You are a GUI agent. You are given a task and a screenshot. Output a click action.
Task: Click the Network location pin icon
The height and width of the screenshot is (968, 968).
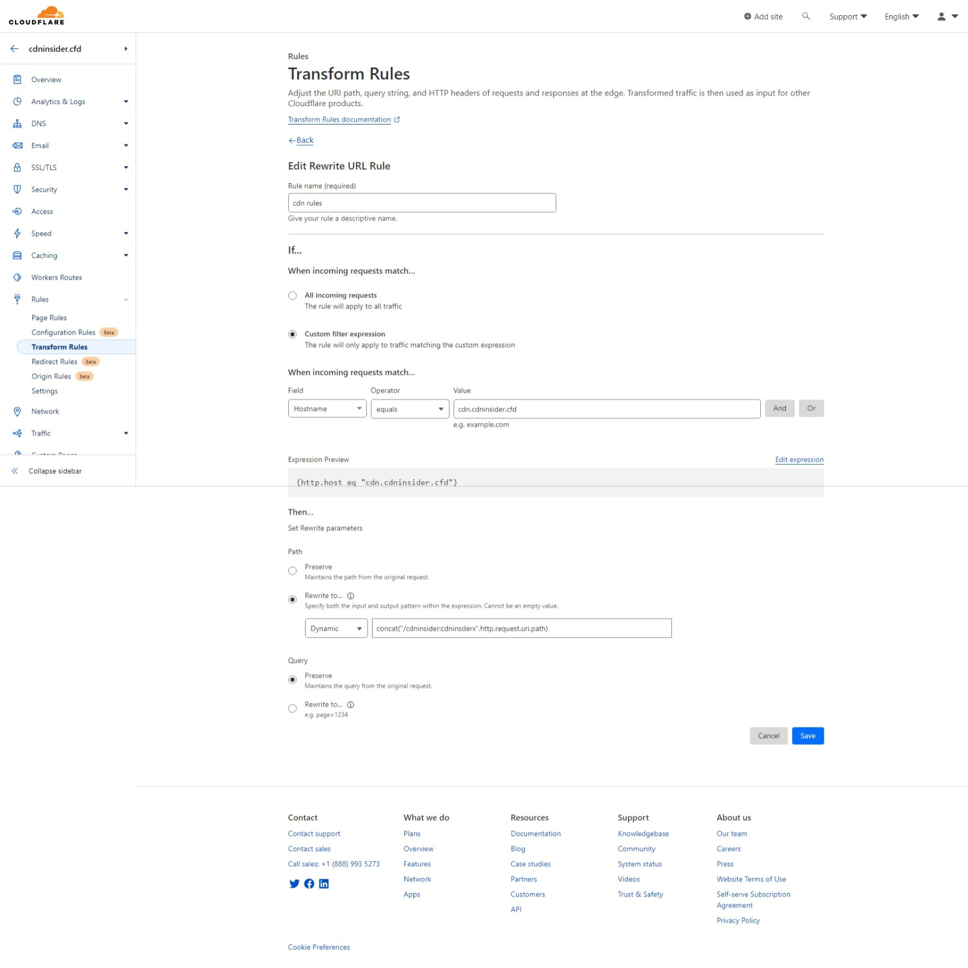(x=17, y=411)
